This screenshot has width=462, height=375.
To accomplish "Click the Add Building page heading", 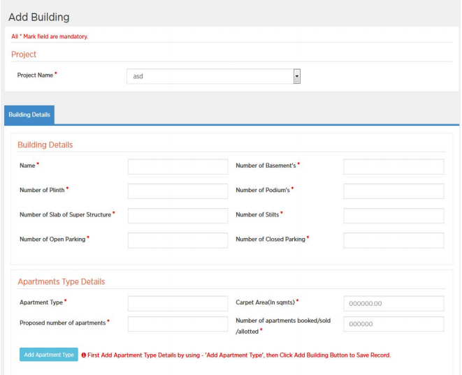I will click(38, 17).
